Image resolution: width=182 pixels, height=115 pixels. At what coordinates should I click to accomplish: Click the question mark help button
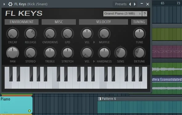pos(145,14)
